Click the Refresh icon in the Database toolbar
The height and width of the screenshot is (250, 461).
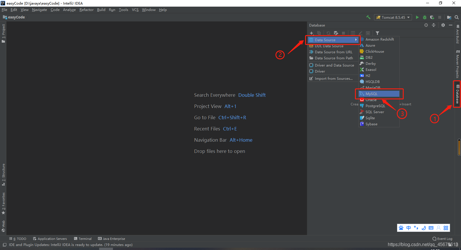328,33
